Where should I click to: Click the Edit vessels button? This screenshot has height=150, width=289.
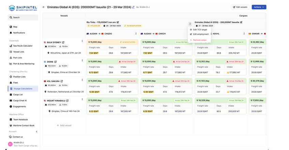240,7
